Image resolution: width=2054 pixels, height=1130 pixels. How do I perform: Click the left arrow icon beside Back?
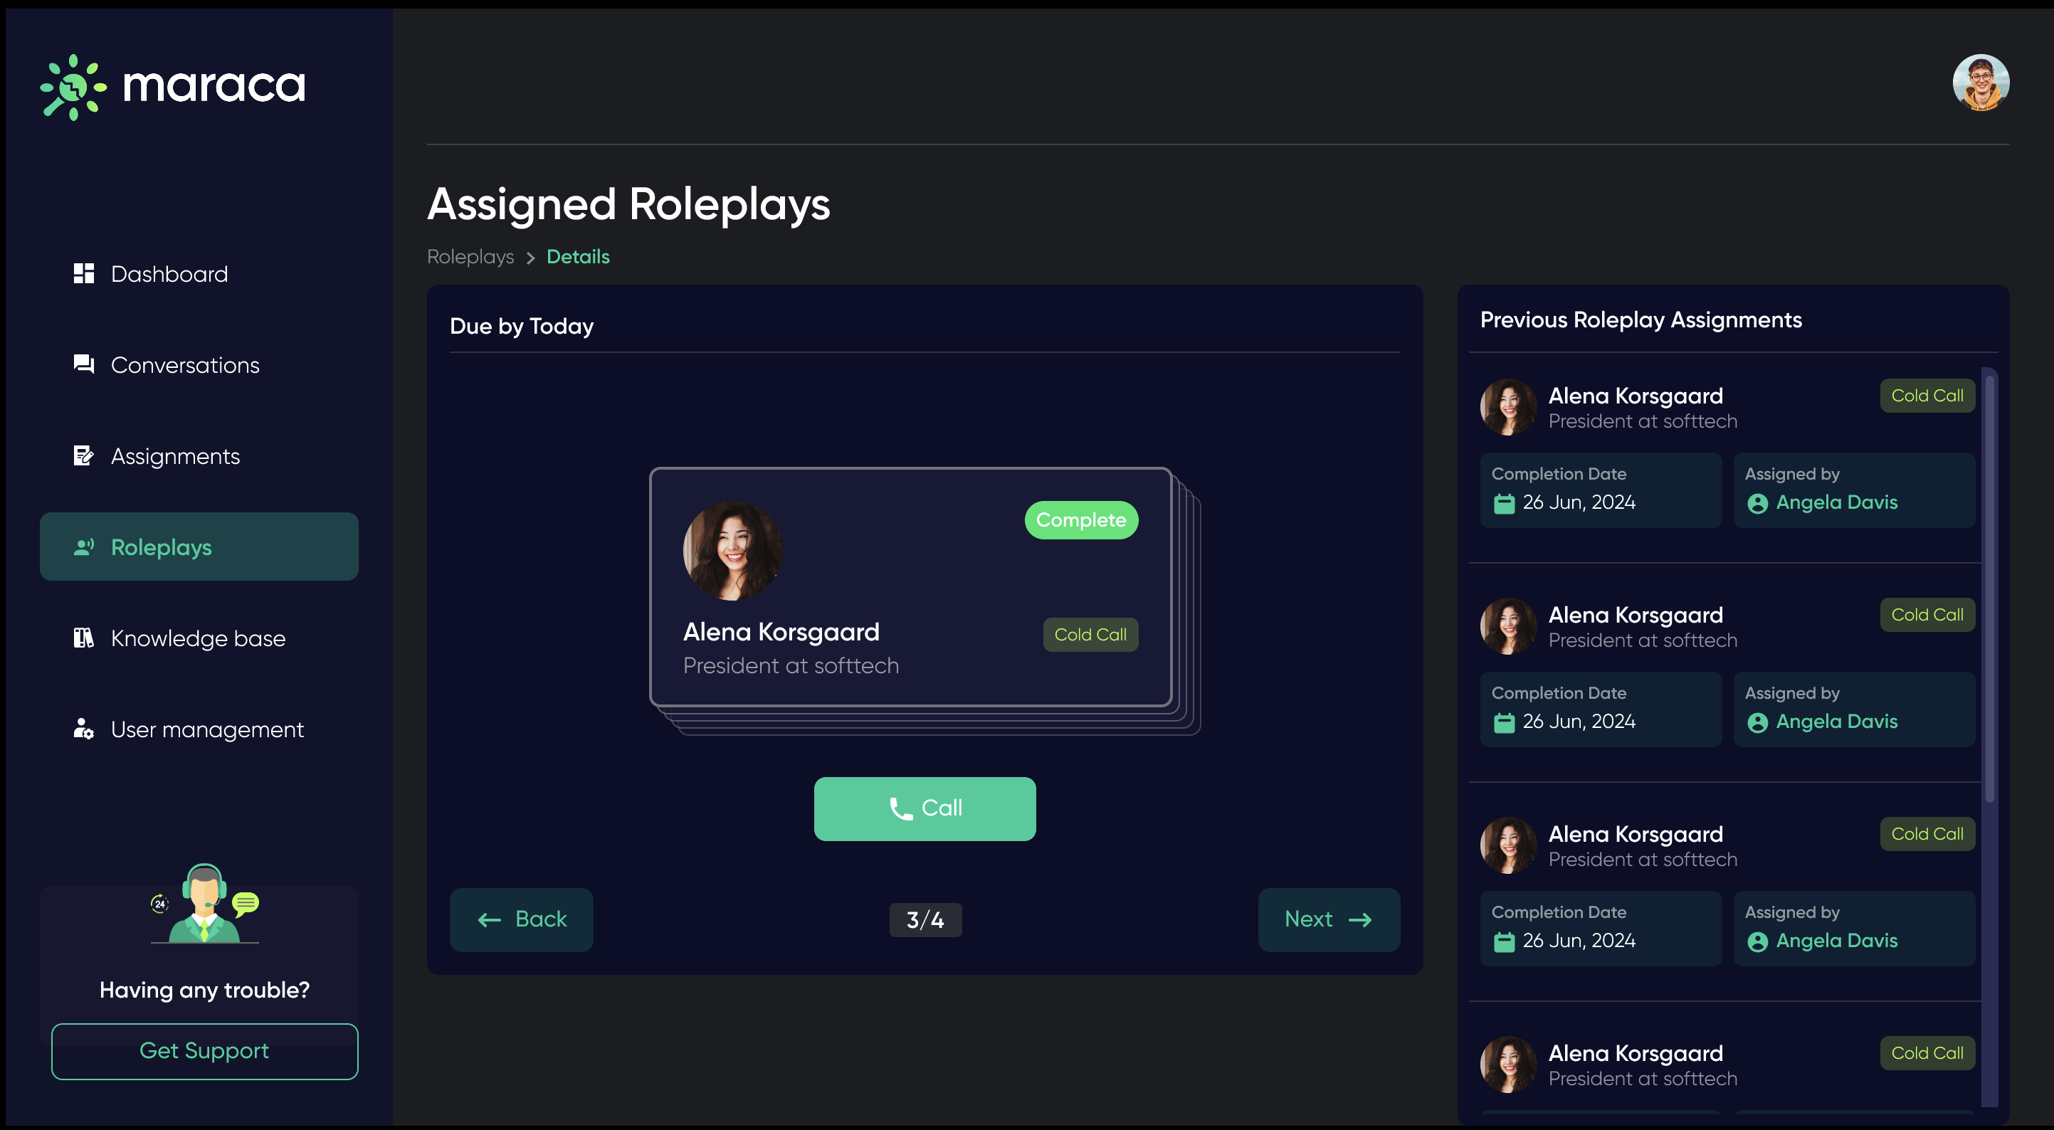[490, 920]
